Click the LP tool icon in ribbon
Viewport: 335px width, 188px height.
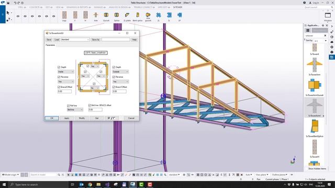tap(180, 15)
